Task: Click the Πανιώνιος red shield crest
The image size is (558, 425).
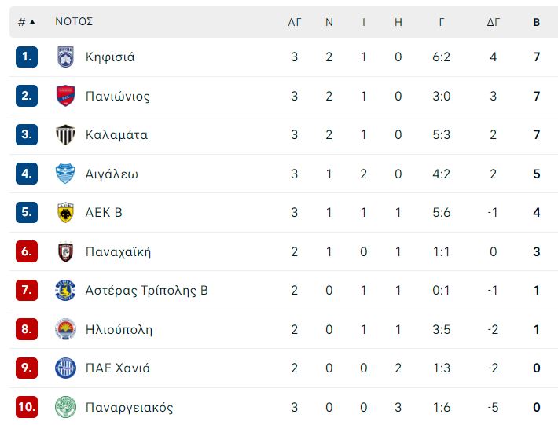Action: tap(65, 96)
